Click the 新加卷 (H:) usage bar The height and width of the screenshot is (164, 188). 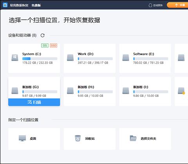pos(95,92)
